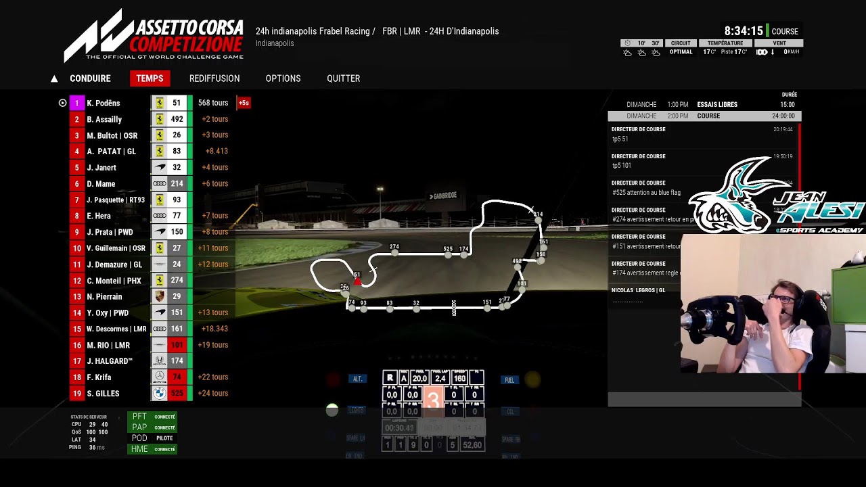The image size is (866, 487).
Task: Click the Ferrari logo in K. Podēns row
Action: click(159, 103)
